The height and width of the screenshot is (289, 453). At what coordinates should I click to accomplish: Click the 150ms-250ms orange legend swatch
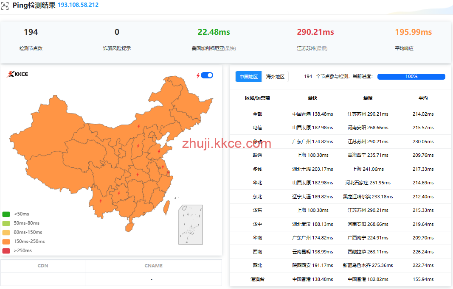(x=6, y=242)
